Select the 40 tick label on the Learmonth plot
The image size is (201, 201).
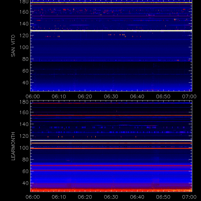[25, 183]
